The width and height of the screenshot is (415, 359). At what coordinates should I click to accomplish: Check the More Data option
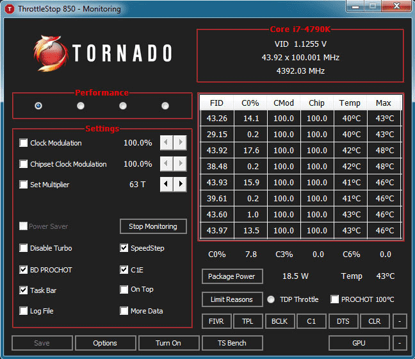click(x=124, y=311)
